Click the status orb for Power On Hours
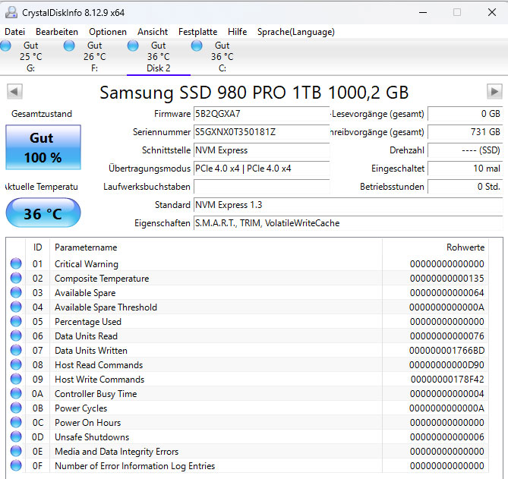 [16, 422]
